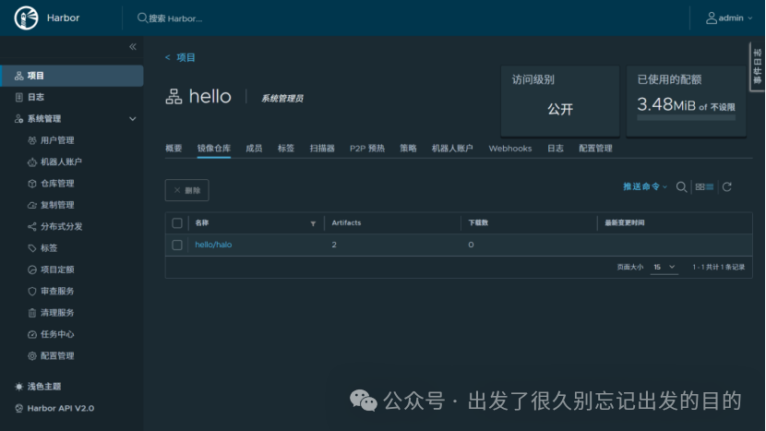766x431 pixels.
Task: Click the 系统管理员 role label
Action: [x=282, y=98]
